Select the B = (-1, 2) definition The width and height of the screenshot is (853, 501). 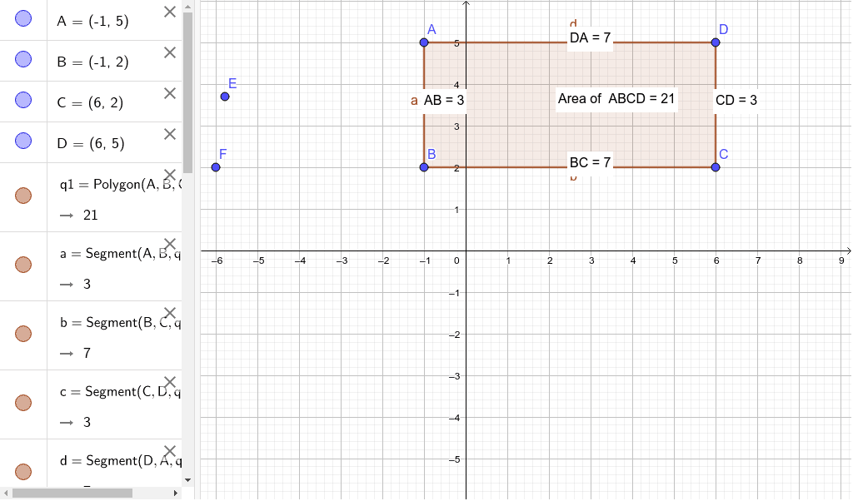coord(93,62)
